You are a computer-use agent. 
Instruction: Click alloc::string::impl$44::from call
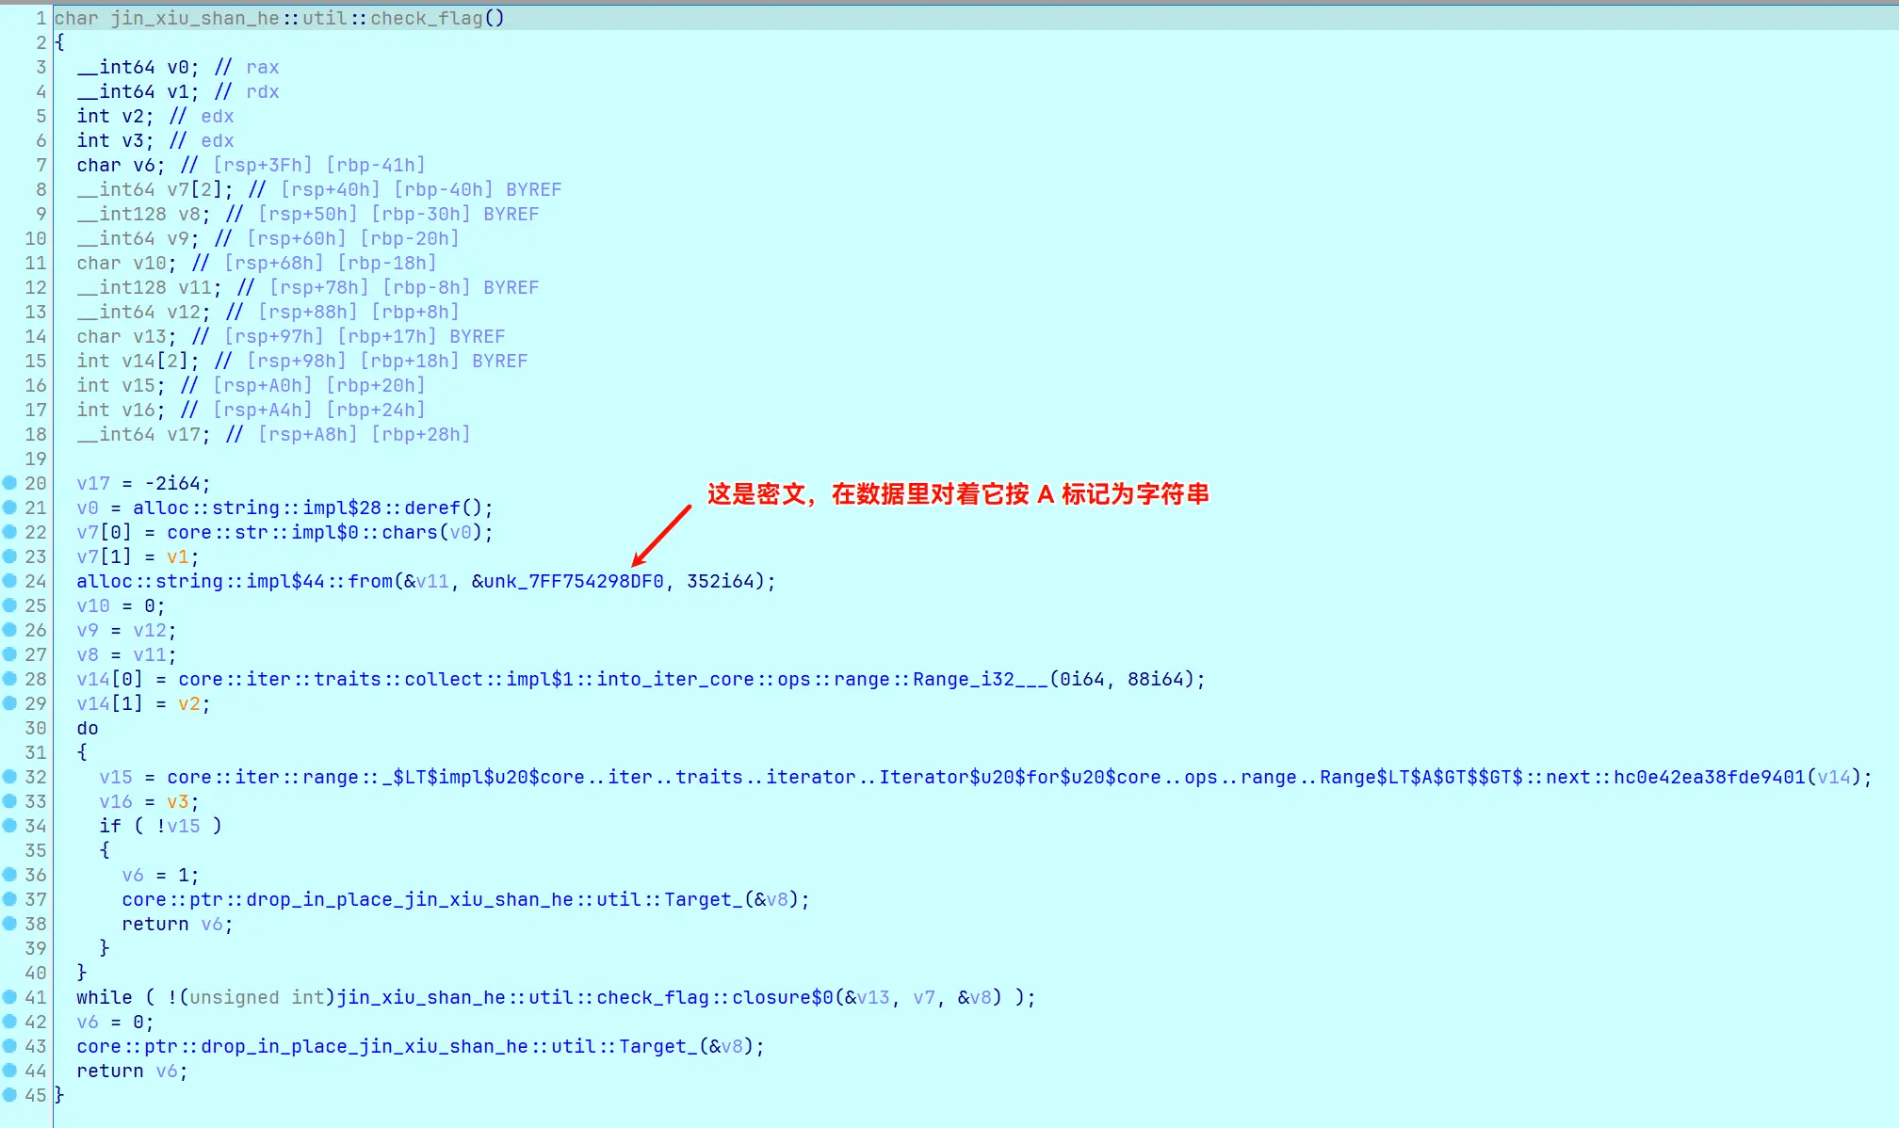pyautogui.click(x=234, y=582)
